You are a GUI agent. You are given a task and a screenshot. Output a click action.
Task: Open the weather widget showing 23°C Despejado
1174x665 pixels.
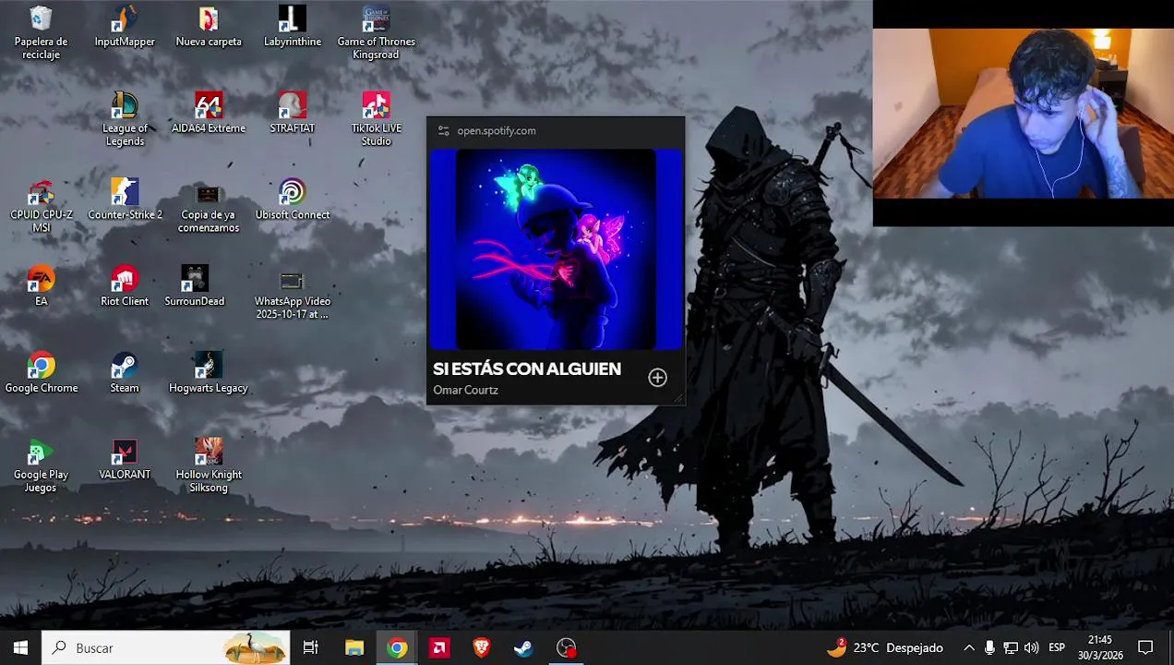(885, 647)
